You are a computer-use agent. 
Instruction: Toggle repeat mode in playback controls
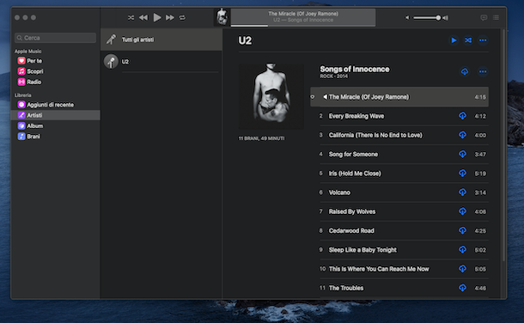pyautogui.click(x=182, y=17)
